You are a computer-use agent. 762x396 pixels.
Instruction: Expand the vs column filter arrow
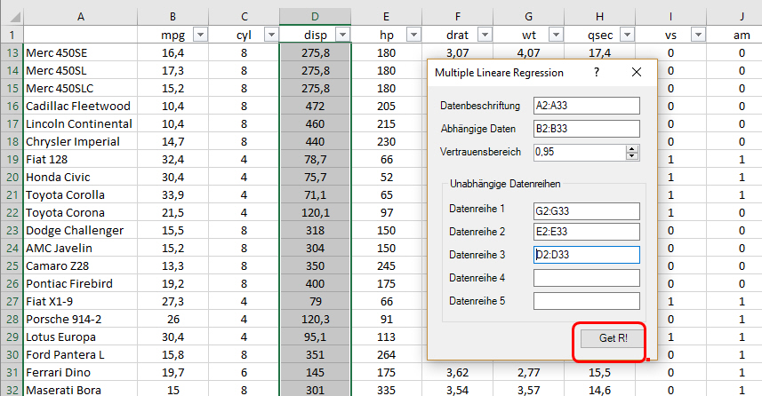click(699, 35)
